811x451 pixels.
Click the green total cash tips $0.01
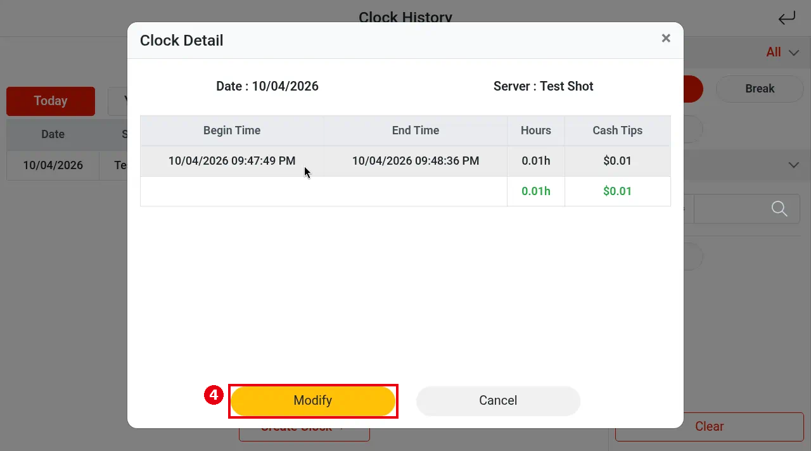pyautogui.click(x=618, y=191)
